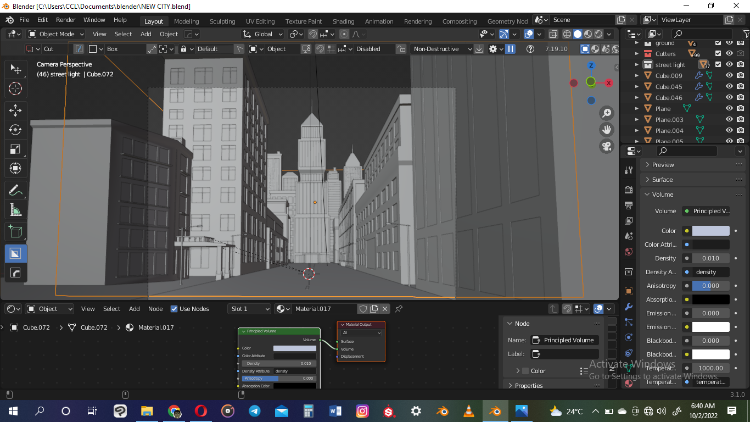Open the Object properties tab icon

[629, 291]
